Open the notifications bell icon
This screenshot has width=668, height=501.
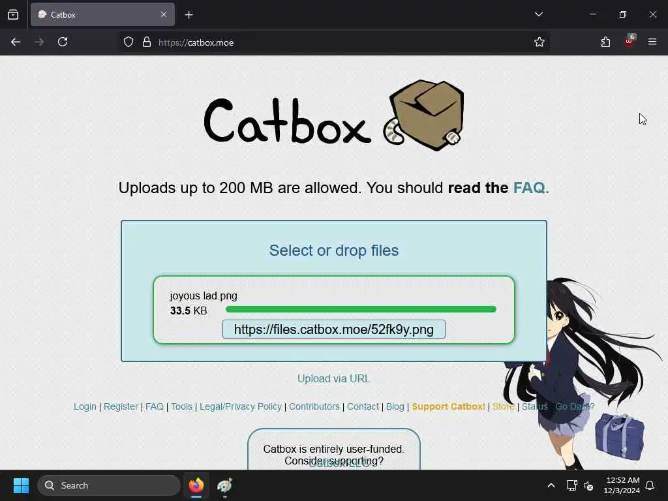pyautogui.click(x=650, y=485)
